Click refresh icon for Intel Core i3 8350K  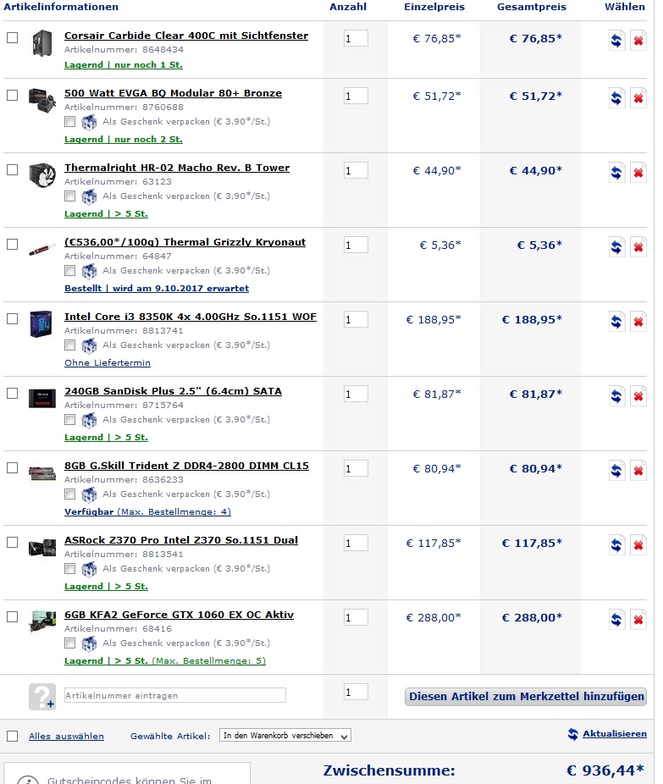click(617, 322)
